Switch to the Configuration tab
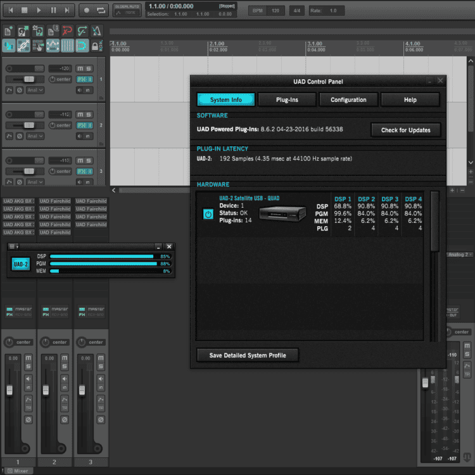Screen dimensions: 475x475 [348, 99]
